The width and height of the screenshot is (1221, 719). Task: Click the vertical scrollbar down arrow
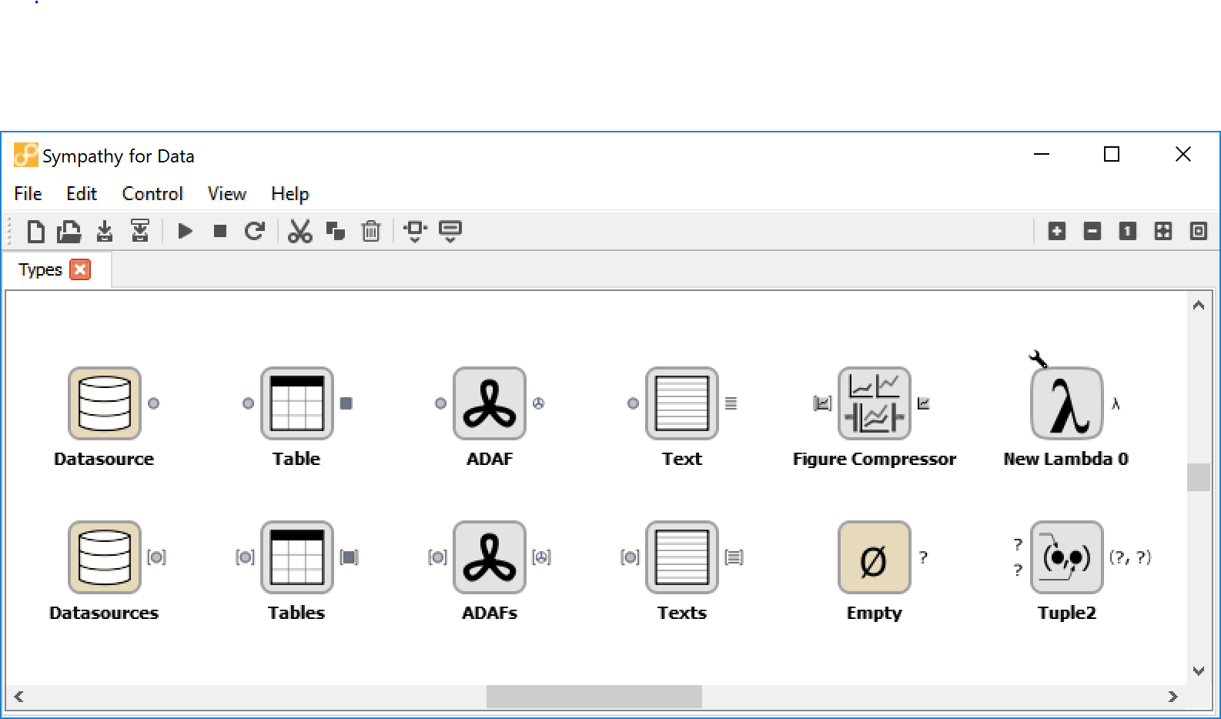(x=1199, y=671)
